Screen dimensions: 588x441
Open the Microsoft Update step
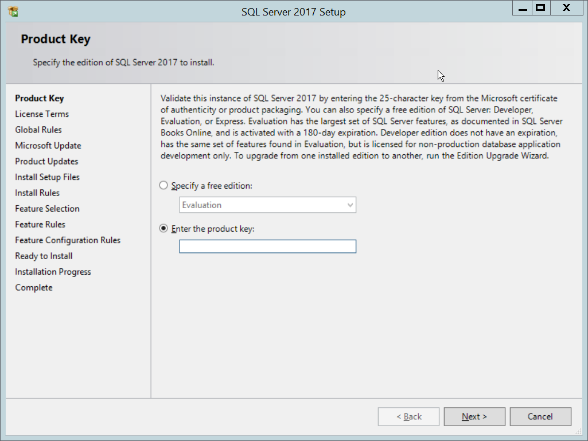coord(48,146)
